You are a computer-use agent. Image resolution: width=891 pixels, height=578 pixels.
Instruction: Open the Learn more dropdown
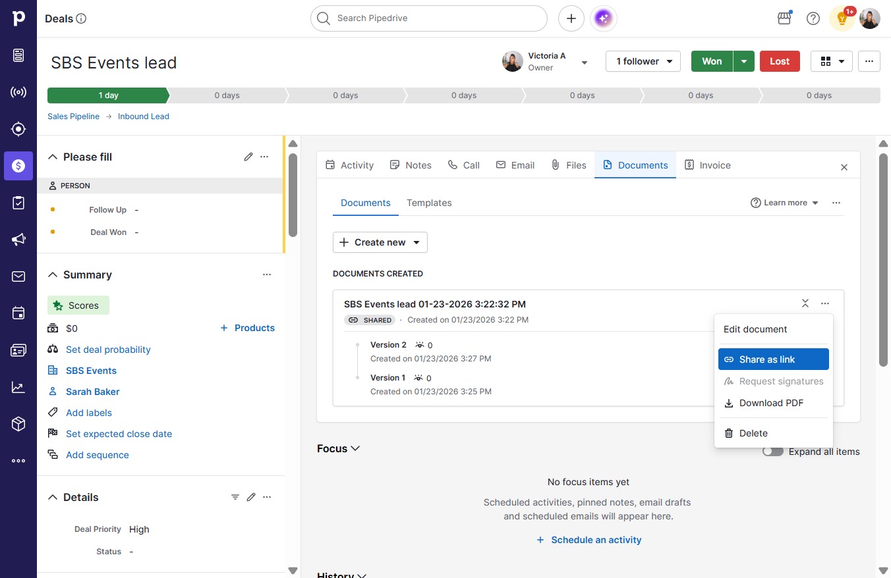[x=784, y=203]
